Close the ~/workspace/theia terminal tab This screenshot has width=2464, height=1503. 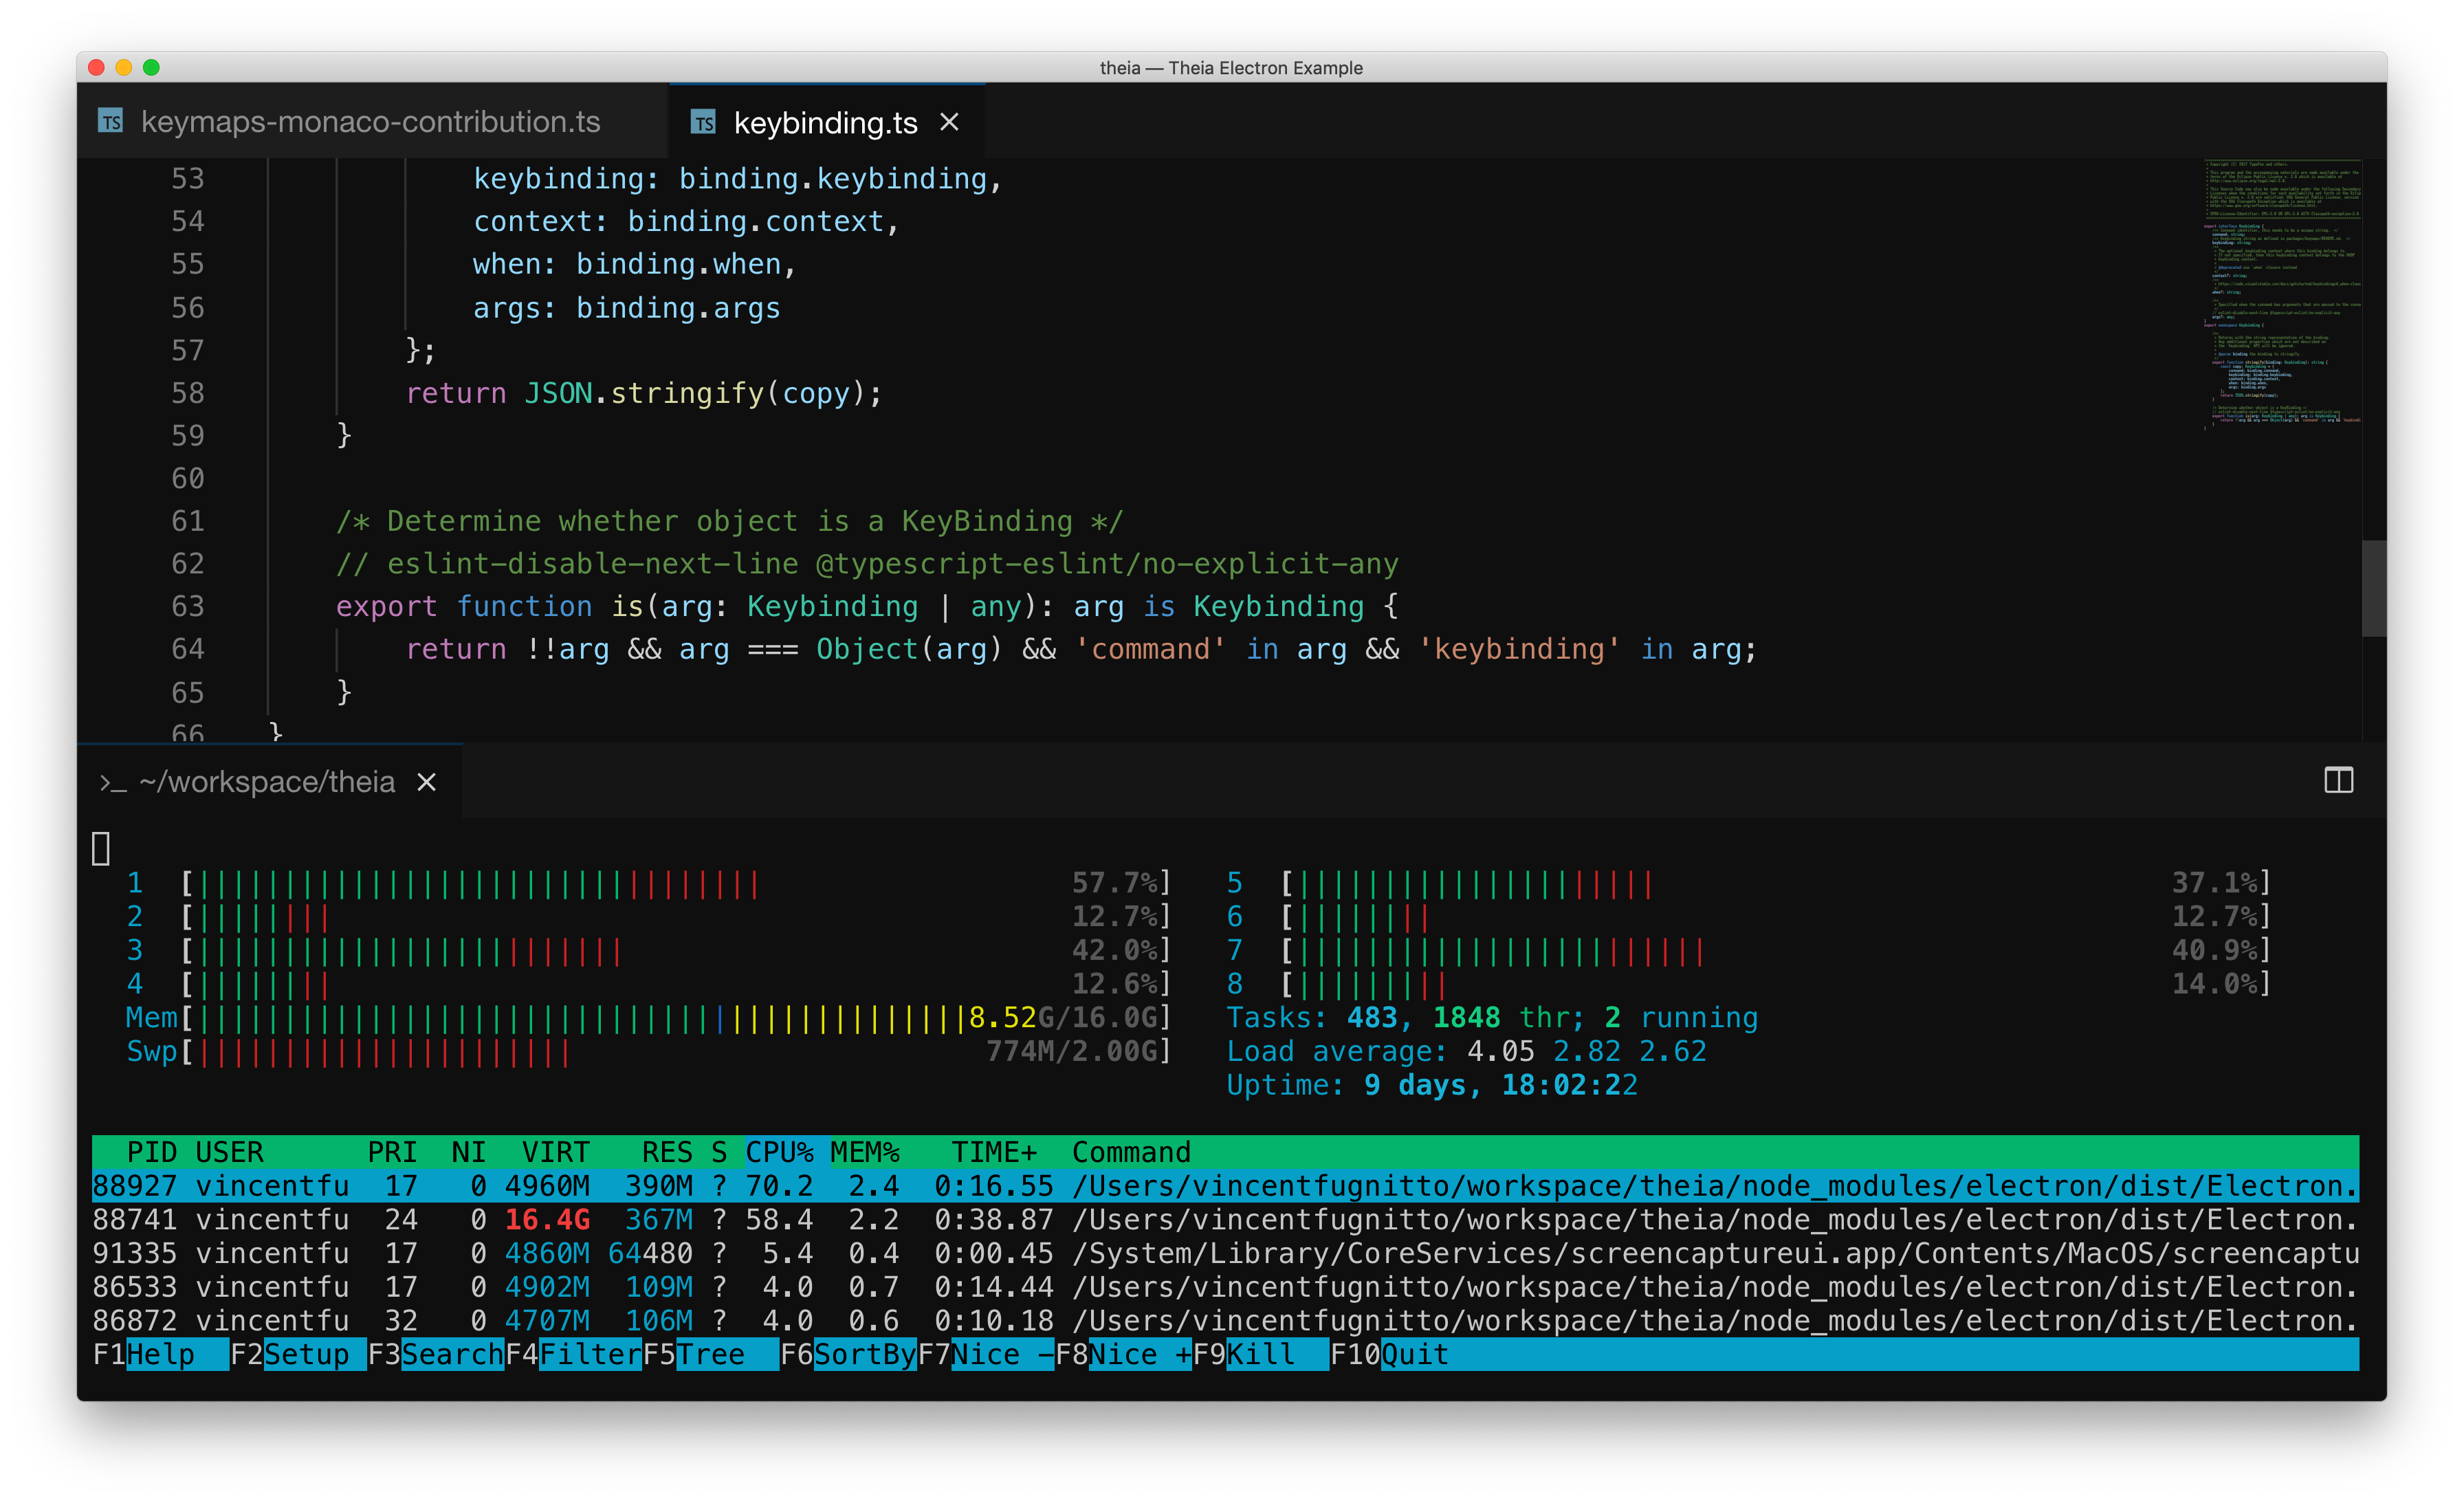[426, 782]
